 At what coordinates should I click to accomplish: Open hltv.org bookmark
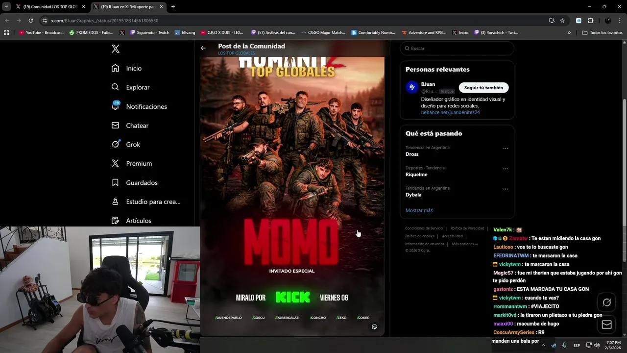click(x=185, y=33)
